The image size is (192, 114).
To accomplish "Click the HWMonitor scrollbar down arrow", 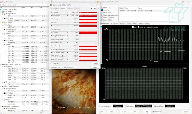I will click(x=50, y=110).
